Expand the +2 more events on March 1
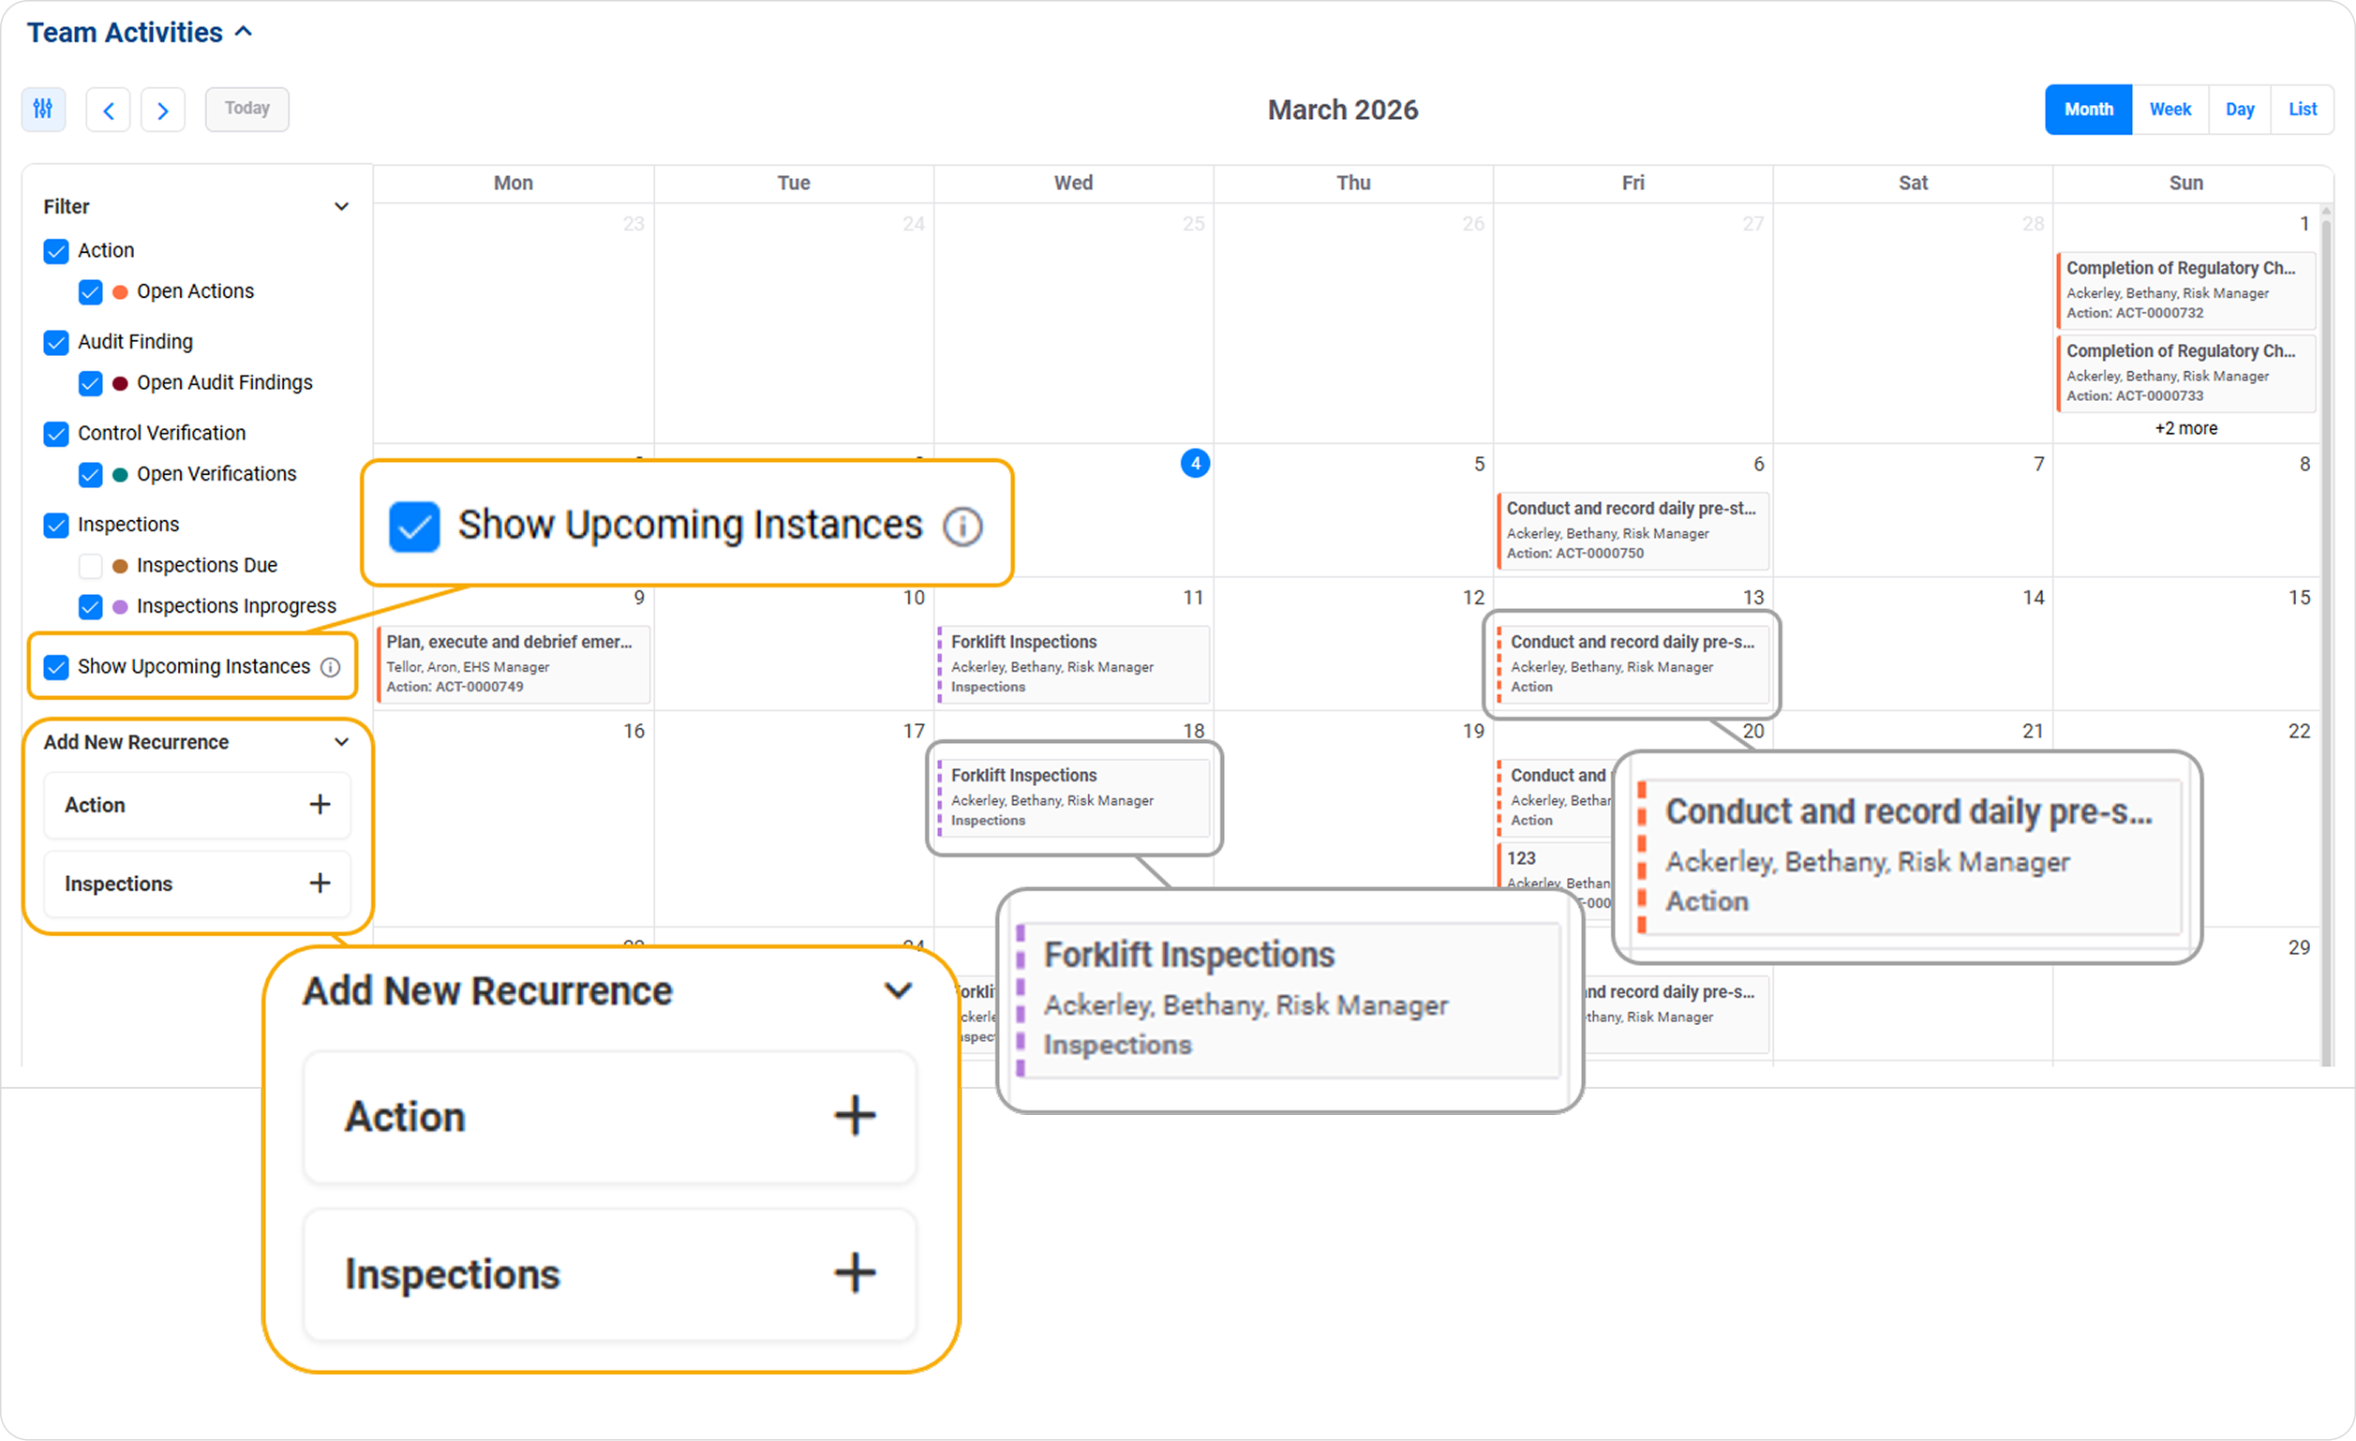The image size is (2356, 1441). 2185,428
